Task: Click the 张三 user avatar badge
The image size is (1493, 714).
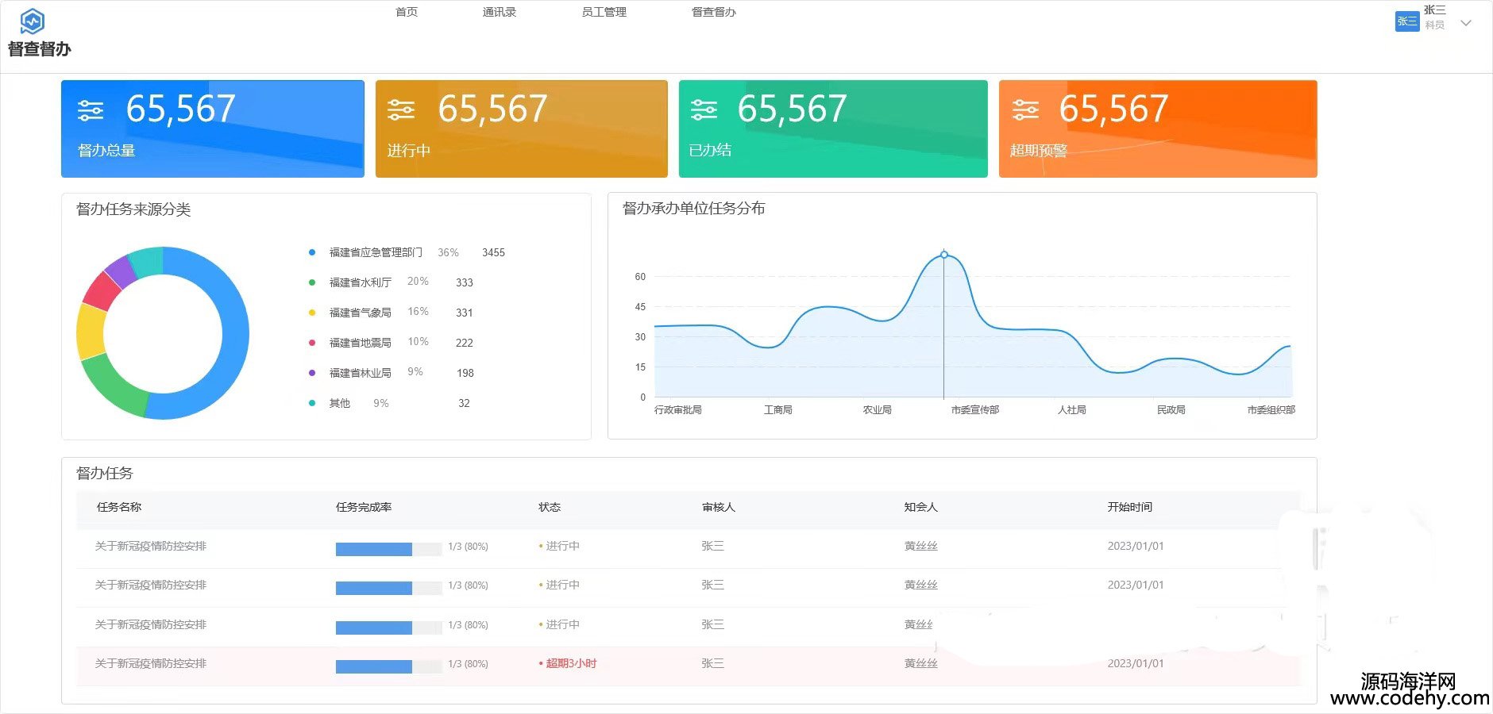Action: (1406, 21)
